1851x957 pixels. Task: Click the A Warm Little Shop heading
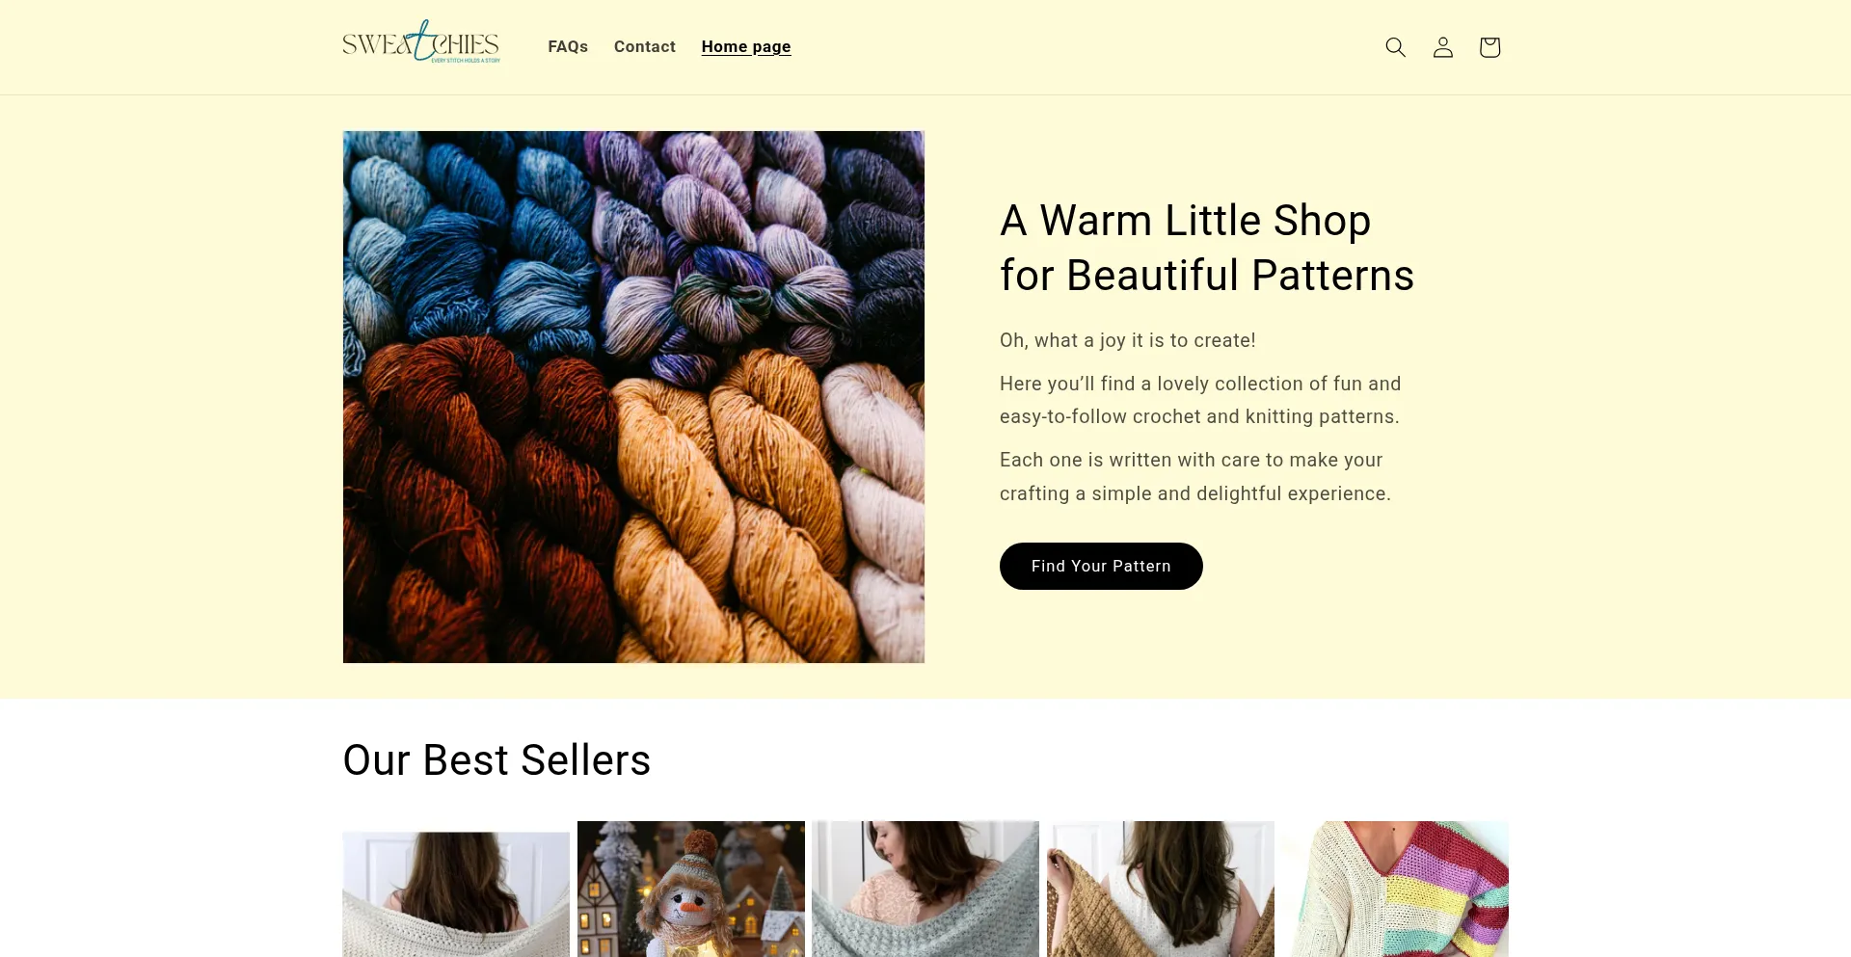(1207, 248)
